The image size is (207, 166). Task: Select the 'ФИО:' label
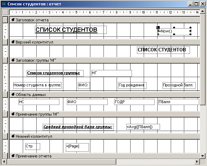pos(84,85)
